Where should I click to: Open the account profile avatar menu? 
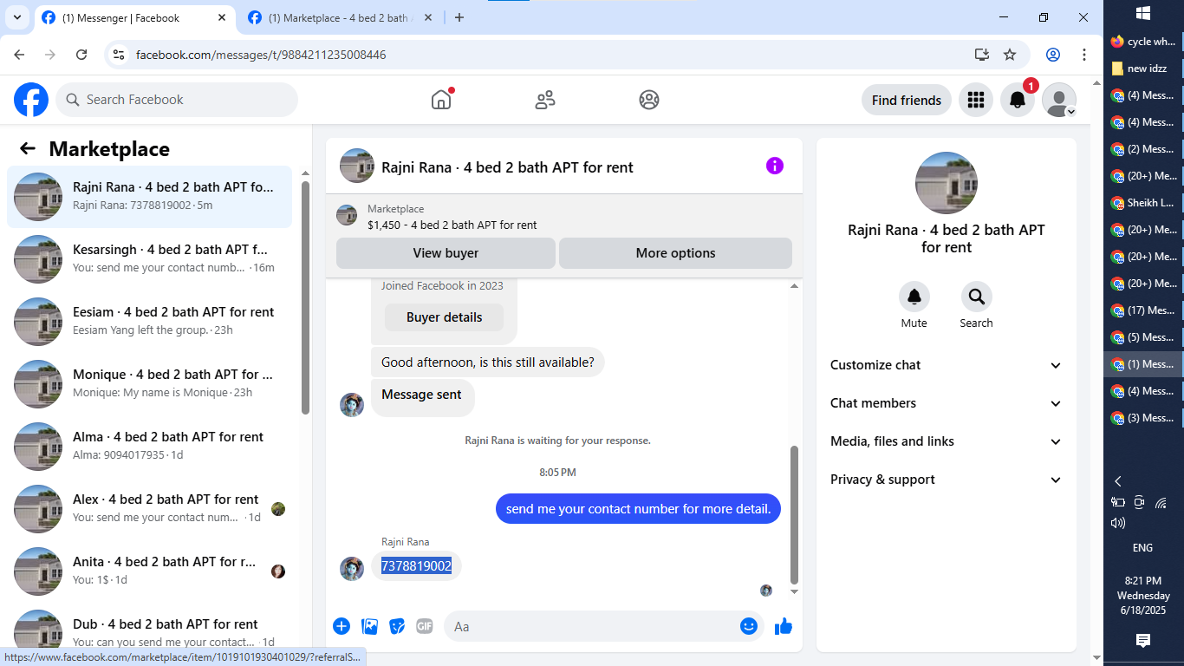(x=1059, y=100)
